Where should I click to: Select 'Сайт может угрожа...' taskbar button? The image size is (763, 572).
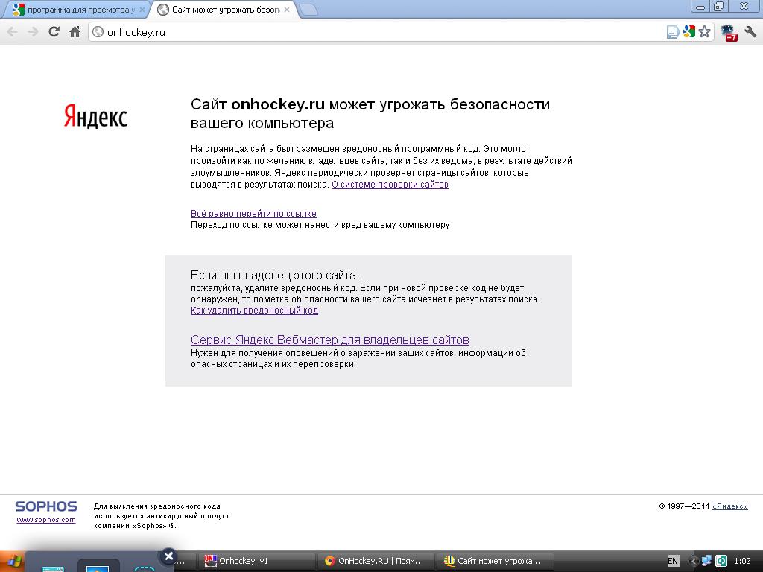495,561
